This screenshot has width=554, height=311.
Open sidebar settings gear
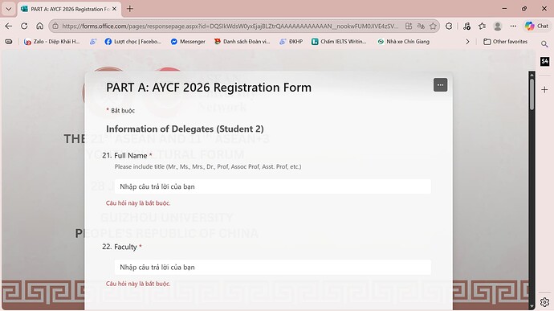pos(544,302)
